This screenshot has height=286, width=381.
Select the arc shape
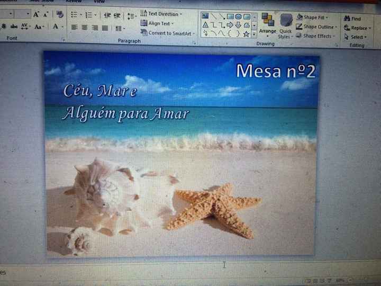(x=214, y=33)
